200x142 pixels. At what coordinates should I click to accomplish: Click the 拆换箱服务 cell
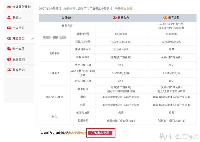pos(83,57)
